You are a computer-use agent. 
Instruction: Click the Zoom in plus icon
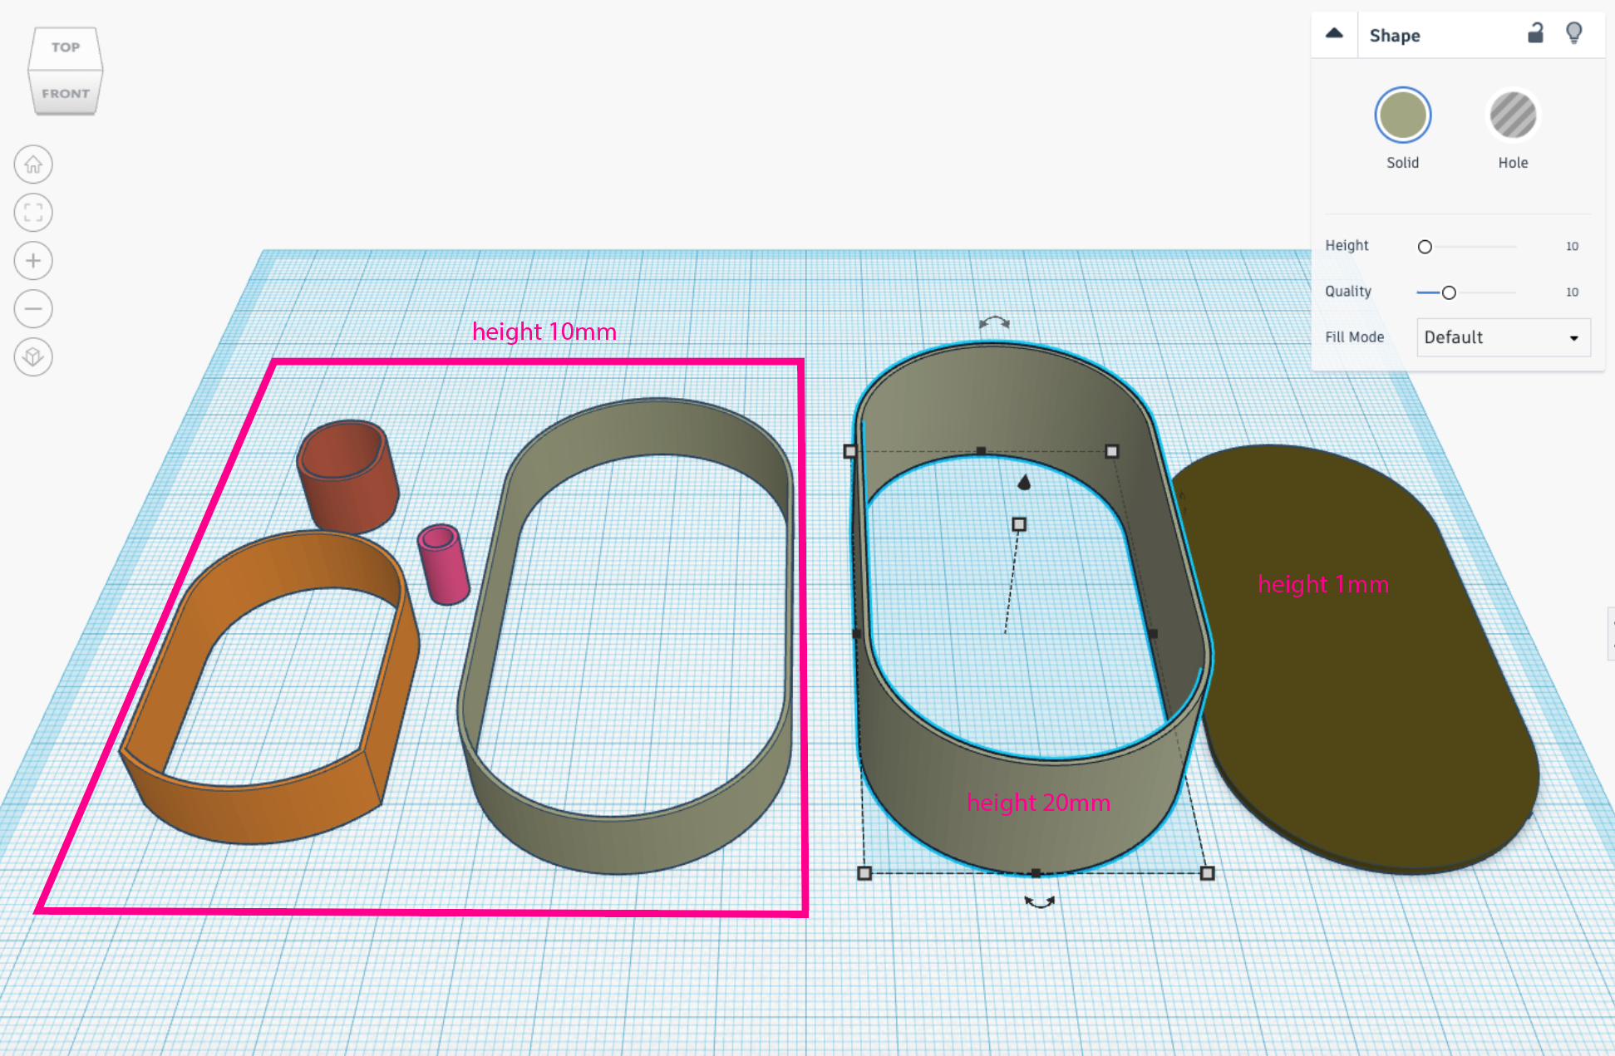[x=33, y=261]
